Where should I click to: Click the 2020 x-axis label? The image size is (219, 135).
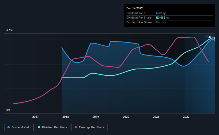(126, 117)
